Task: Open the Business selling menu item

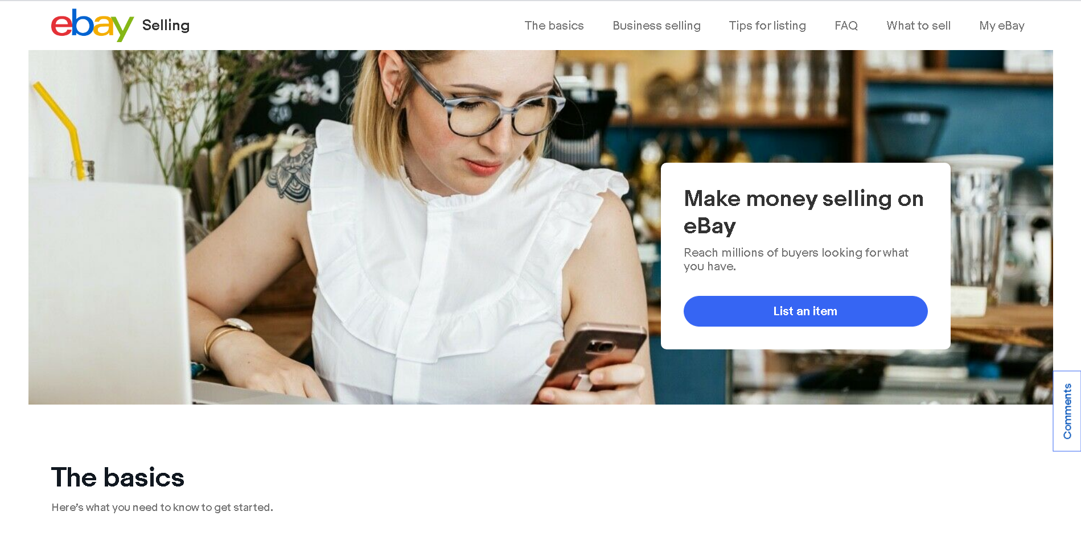Action: 656,26
